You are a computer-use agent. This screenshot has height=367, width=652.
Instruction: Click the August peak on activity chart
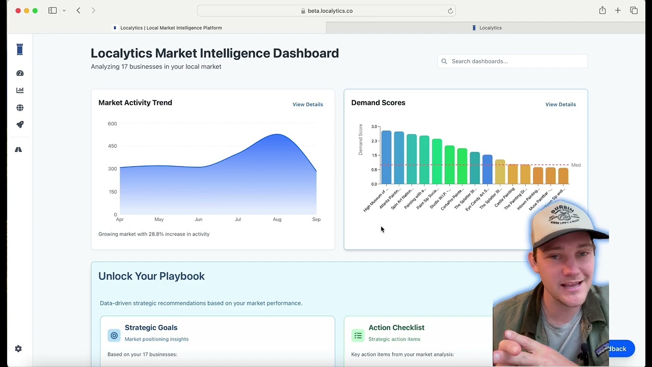click(277, 135)
